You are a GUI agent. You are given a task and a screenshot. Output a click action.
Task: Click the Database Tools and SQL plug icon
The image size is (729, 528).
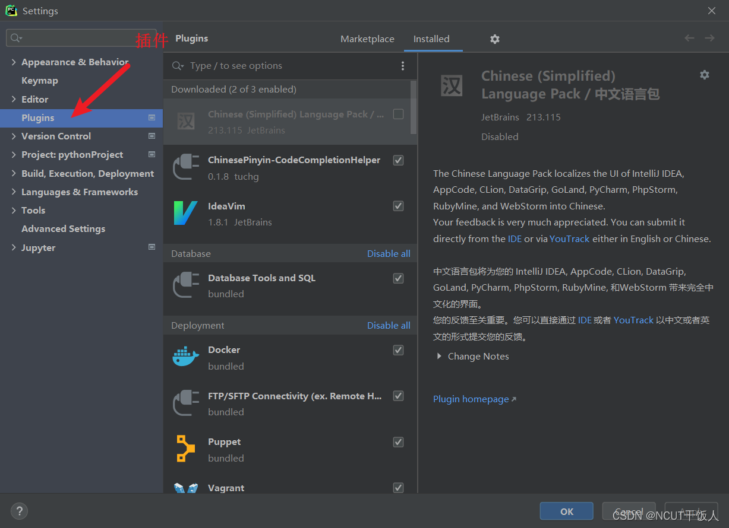[186, 285]
